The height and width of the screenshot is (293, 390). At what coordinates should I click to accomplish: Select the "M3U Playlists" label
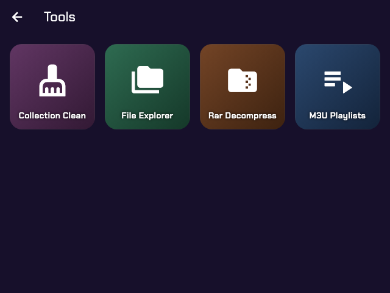click(x=338, y=115)
